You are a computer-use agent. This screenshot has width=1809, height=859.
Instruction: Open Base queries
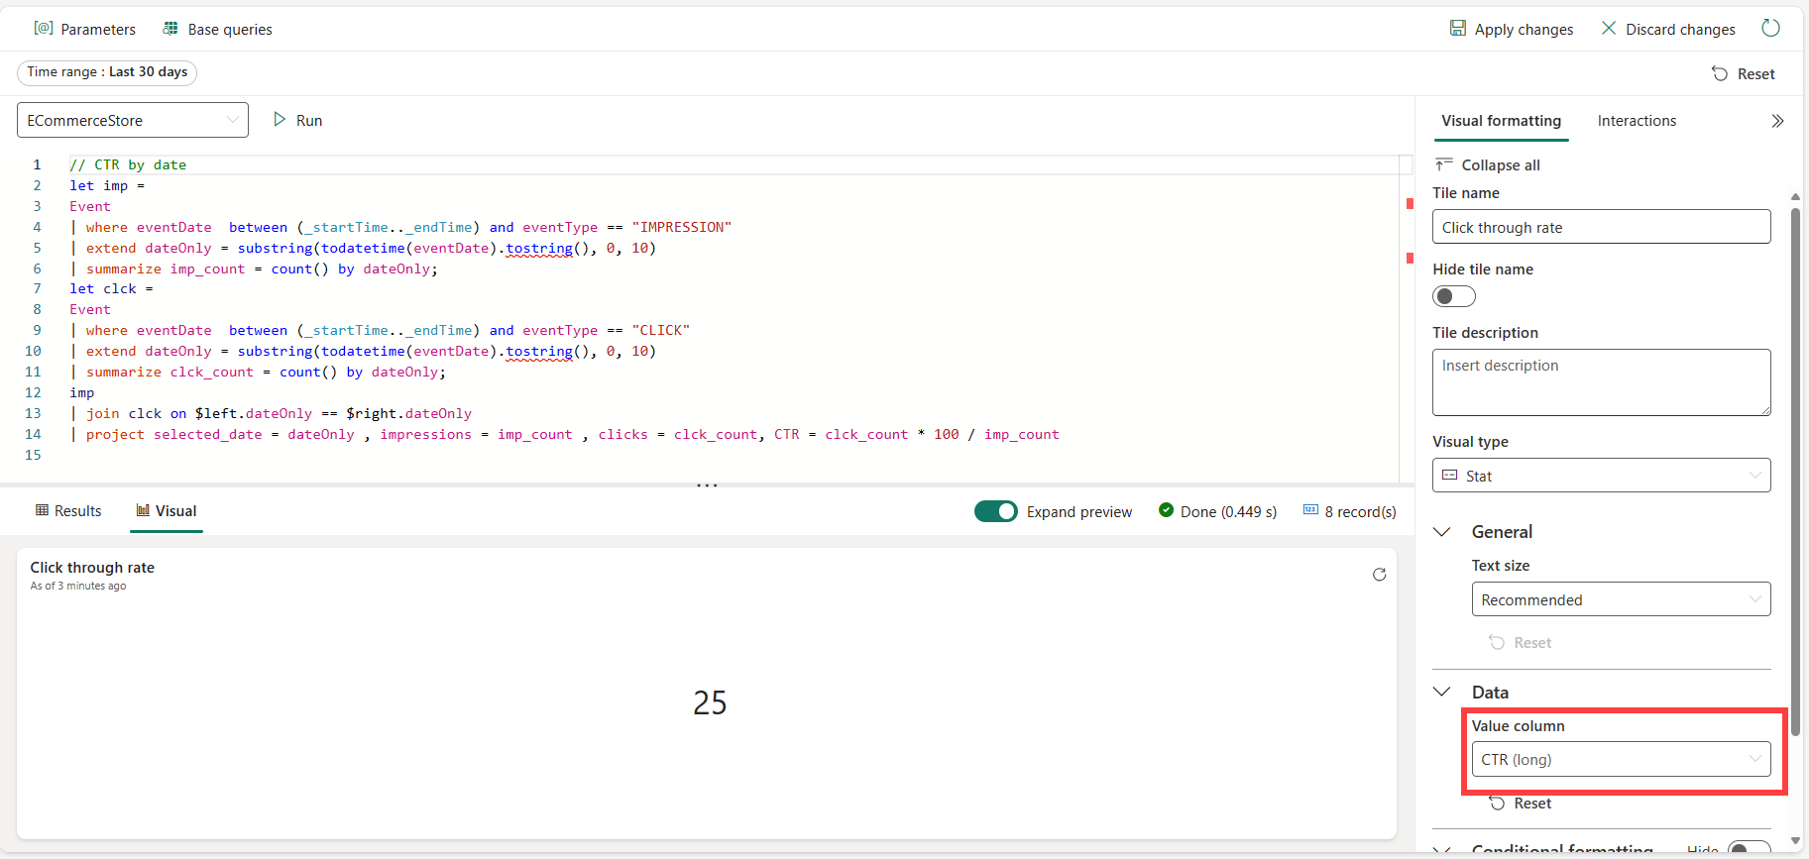tap(217, 30)
